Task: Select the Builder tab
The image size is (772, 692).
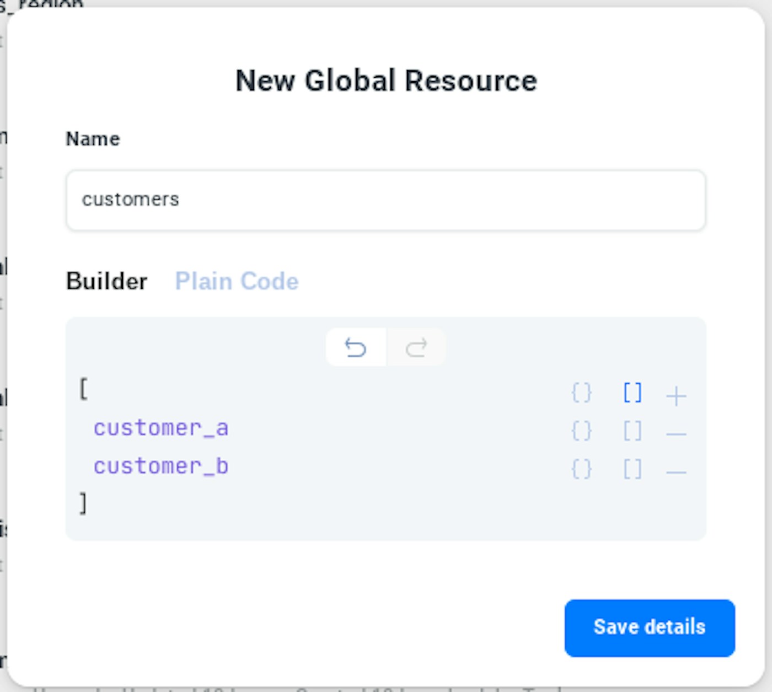Action: [x=106, y=281]
